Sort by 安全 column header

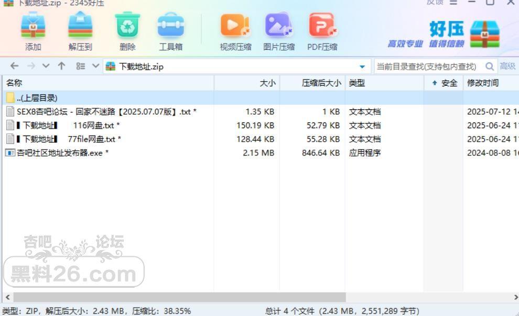pyautogui.click(x=444, y=83)
